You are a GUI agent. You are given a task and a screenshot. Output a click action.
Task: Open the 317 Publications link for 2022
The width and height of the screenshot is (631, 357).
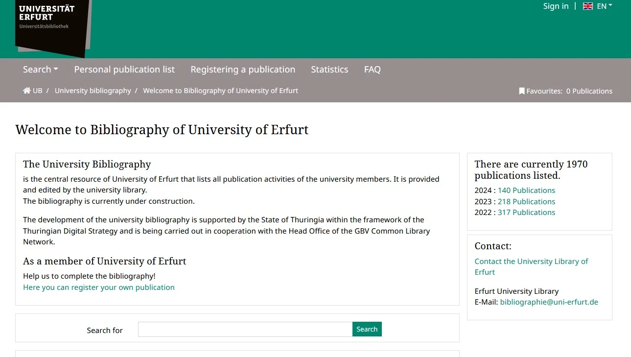(526, 213)
